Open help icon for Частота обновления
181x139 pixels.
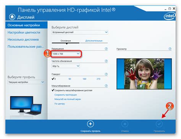tap(106, 61)
